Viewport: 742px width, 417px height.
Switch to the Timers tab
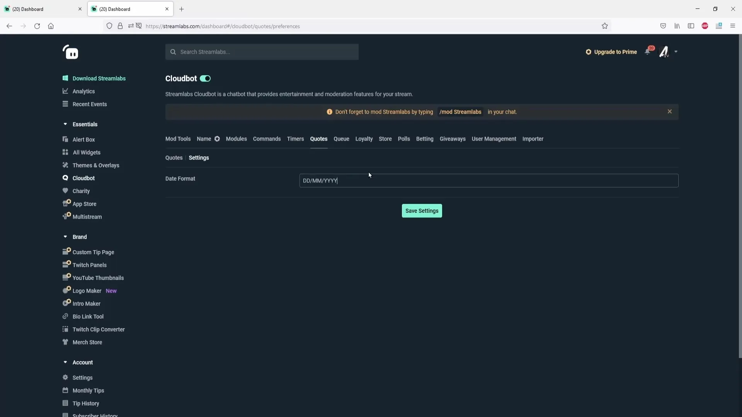295,139
